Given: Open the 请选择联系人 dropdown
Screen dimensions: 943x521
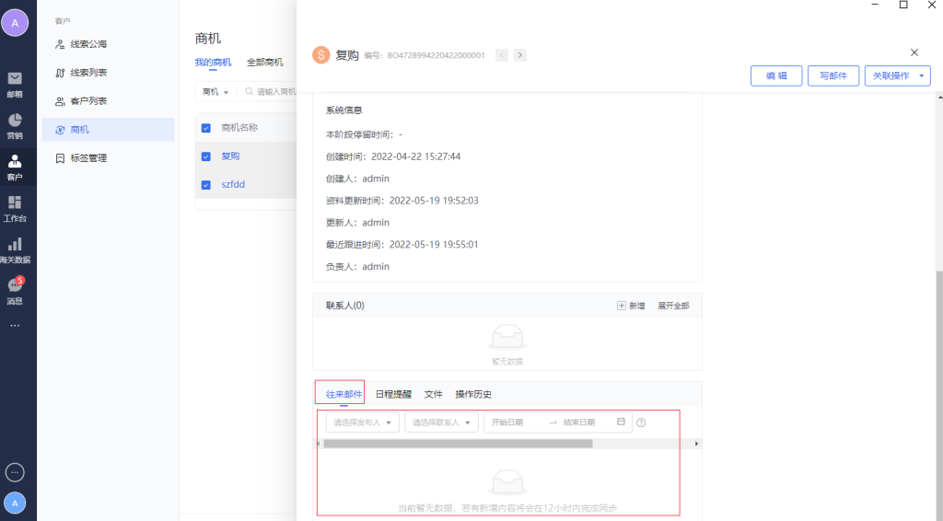Looking at the screenshot, I should (441, 423).
